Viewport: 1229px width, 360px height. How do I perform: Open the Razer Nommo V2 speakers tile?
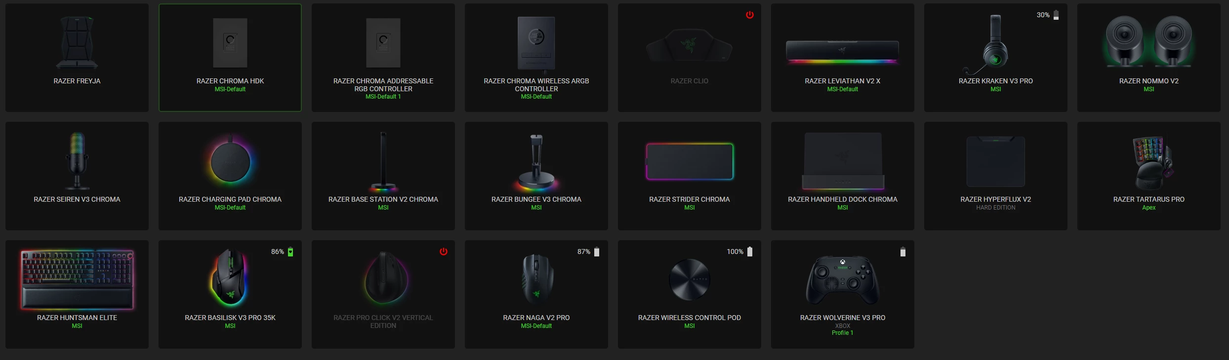coord(1149,58)
